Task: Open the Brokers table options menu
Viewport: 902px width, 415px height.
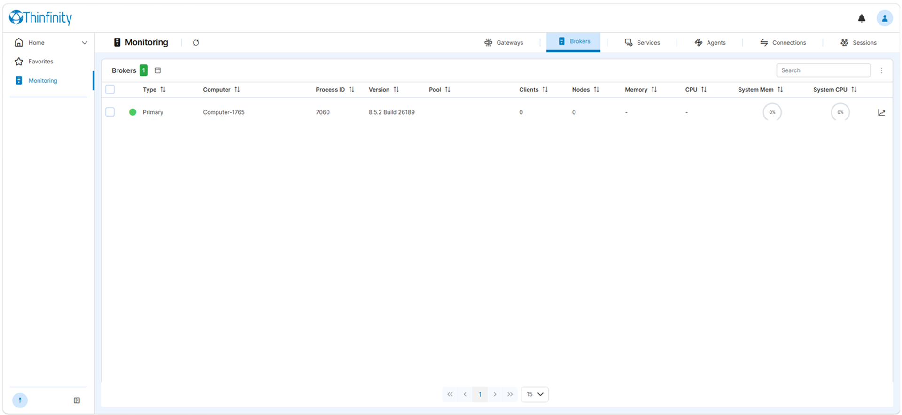Action: point(881,70)
